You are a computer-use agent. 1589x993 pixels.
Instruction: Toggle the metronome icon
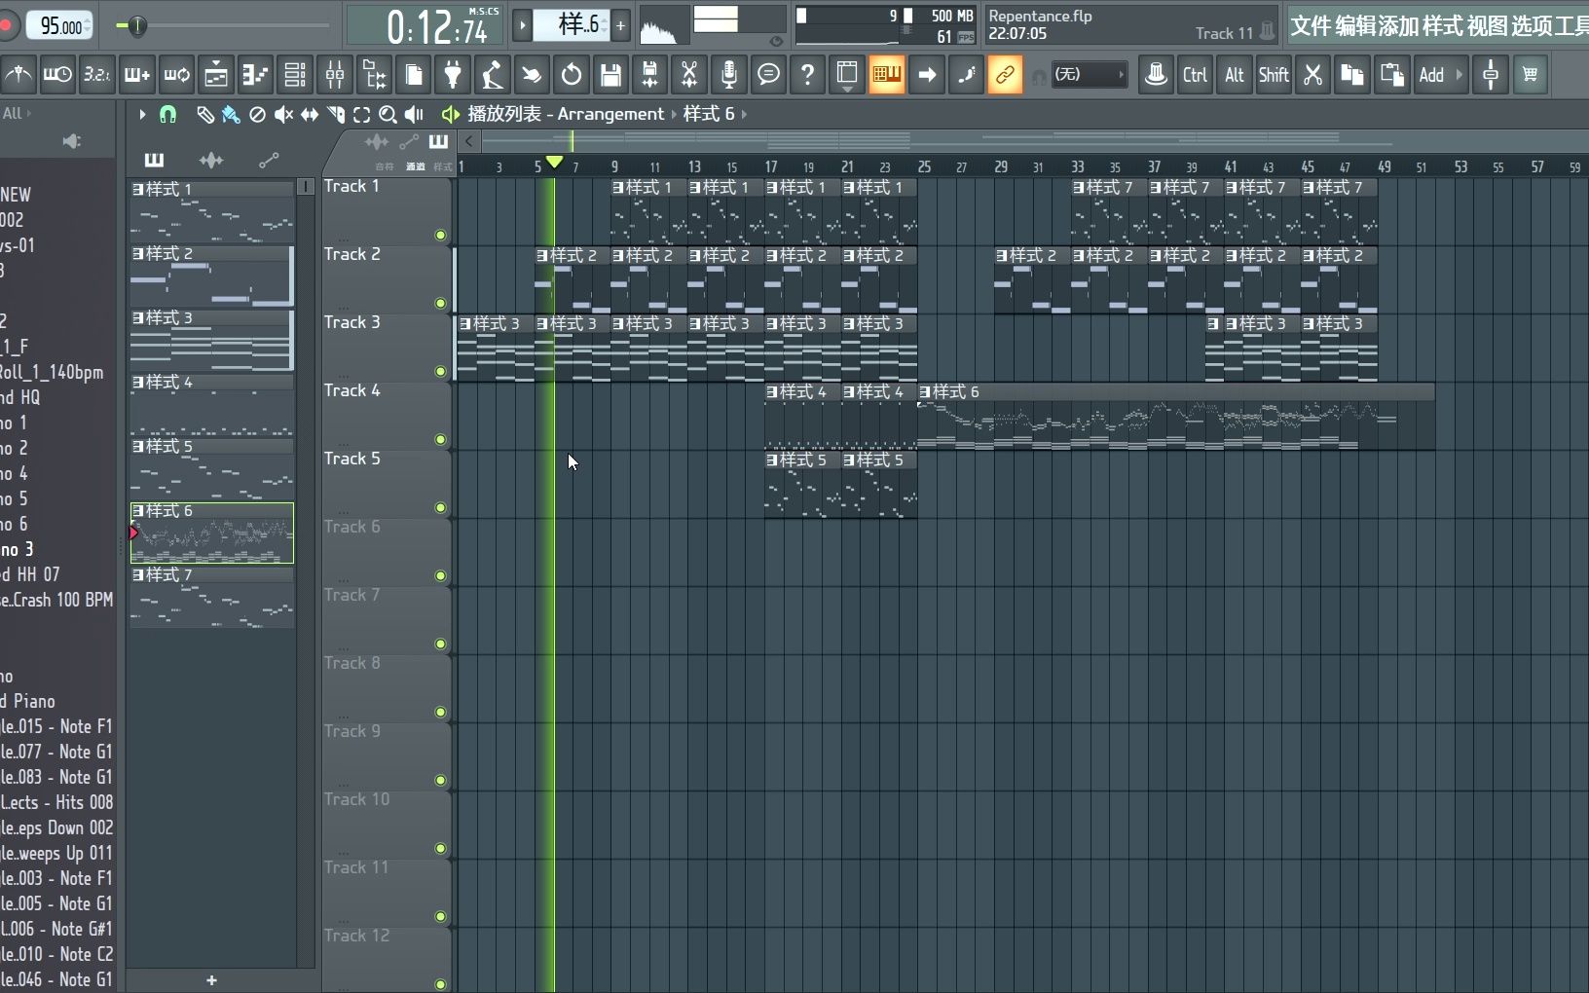tap(18, 75)
